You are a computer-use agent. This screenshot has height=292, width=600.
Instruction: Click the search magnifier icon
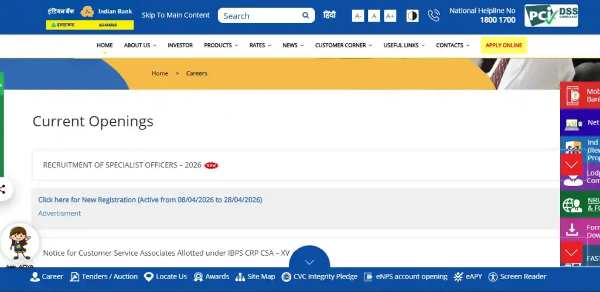305,16
